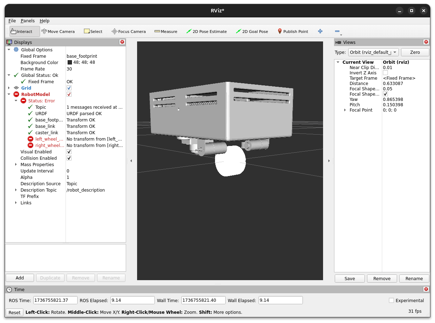The image size is (435, 323).
Task: Enable the Invert Z Axis checkbox
Action: tap(385, 73)
